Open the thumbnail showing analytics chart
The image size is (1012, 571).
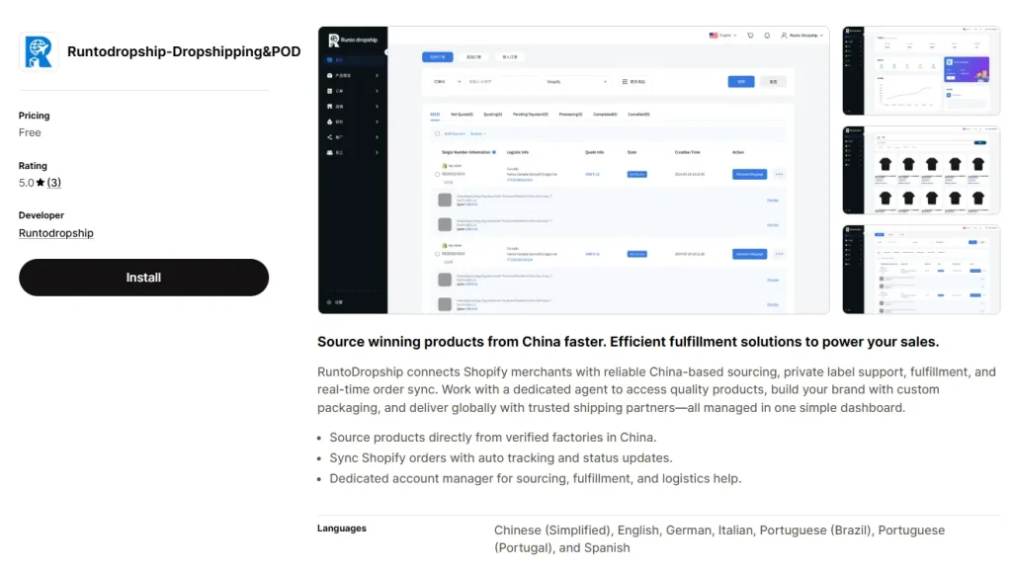click(x=921, y=71)
